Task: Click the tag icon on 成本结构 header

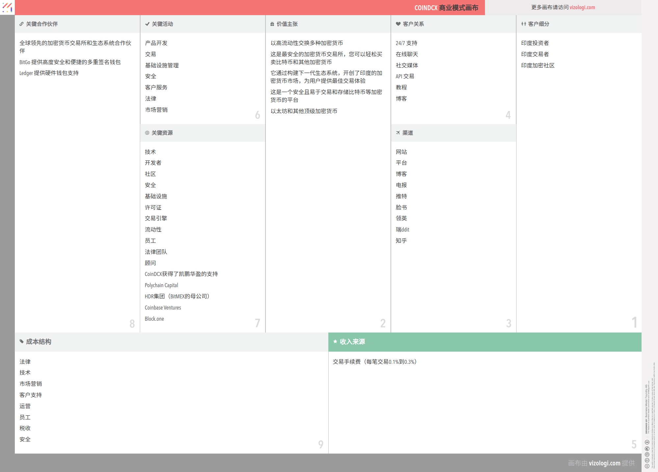Action: (x=21, y=342)
